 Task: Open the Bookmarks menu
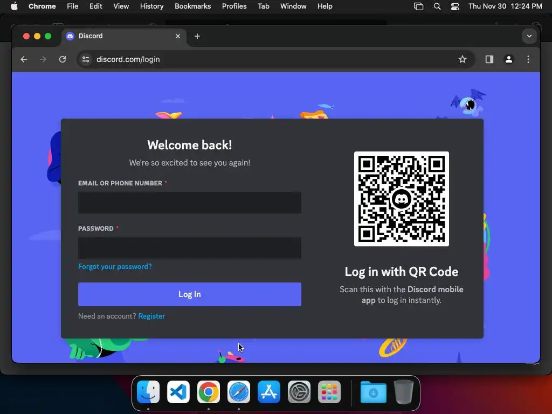tap(192, 6)
